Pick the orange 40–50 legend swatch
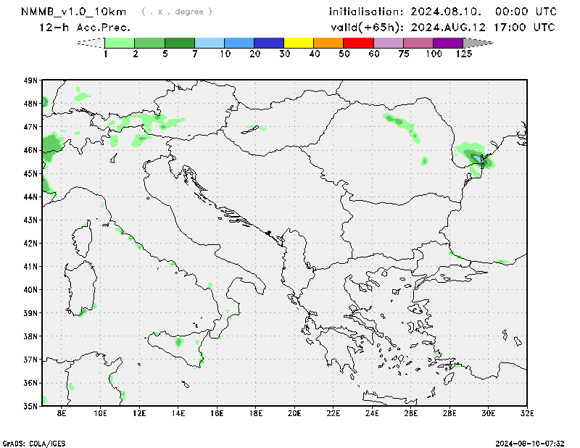The image size is (580, 448). click(x=328, y=43)
